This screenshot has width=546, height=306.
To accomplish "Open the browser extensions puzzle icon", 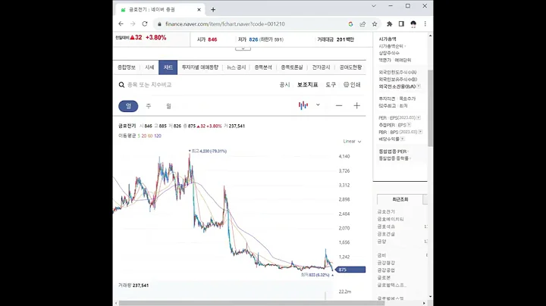I will tap(389, 24).
